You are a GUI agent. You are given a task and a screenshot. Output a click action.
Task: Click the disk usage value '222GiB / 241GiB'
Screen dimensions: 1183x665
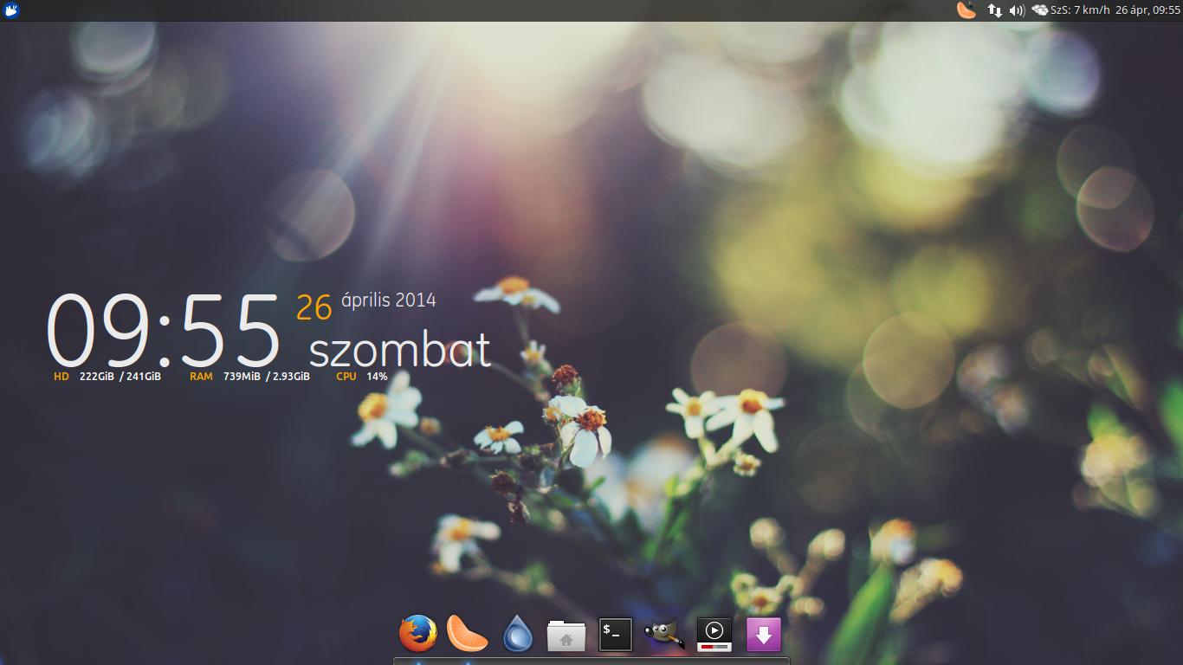(x=120, y=377)
